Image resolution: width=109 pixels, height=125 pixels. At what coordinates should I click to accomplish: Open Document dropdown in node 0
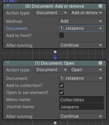[x=82, y=28]
